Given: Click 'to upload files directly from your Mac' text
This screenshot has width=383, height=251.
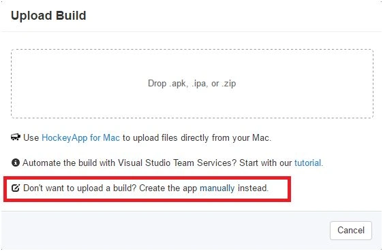Looking at the screenshot, I should click(197, 137).
